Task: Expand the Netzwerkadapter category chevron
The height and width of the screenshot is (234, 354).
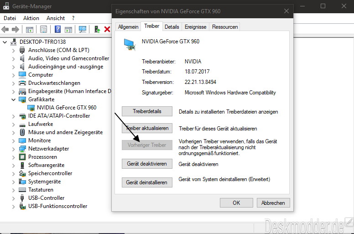Action: click(x=14, y=149)
